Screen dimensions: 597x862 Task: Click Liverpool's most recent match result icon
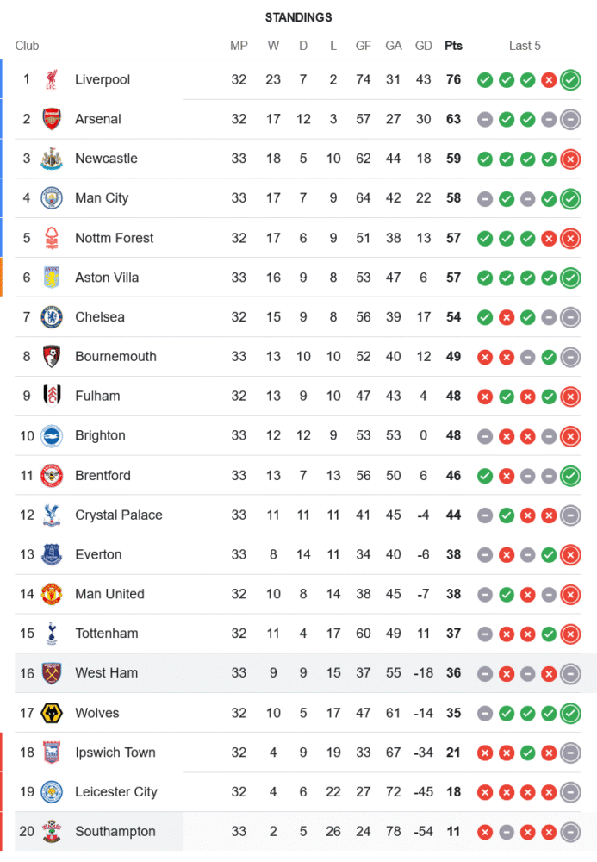(569, 80)
